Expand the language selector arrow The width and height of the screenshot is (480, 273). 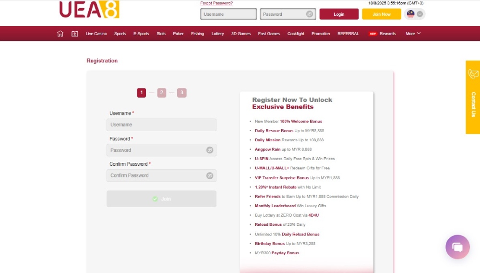point(420,14)
